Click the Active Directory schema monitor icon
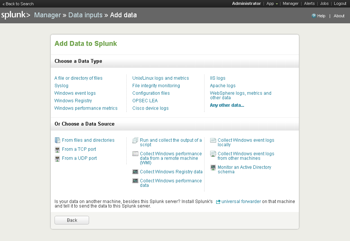Viewport: 350px width, 241px height. [213, 167]
